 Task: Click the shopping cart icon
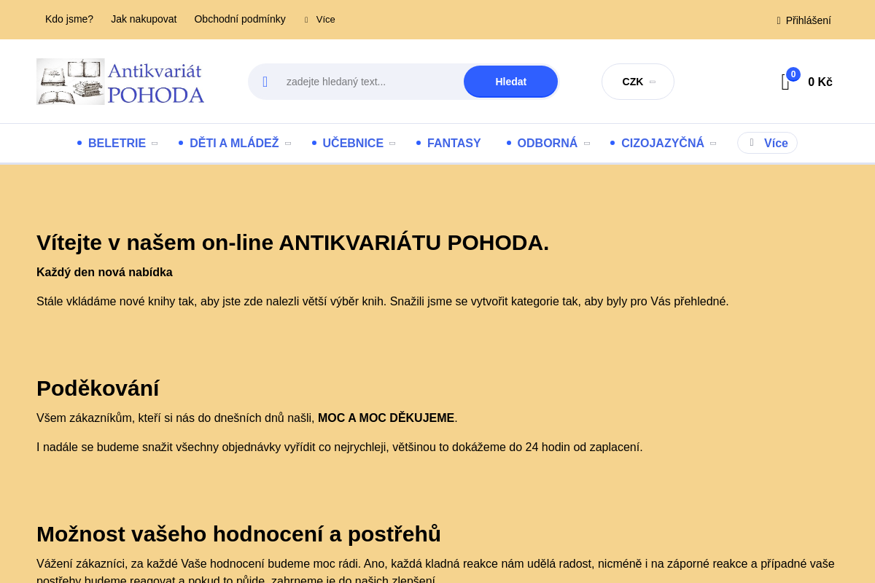(785, 82)
